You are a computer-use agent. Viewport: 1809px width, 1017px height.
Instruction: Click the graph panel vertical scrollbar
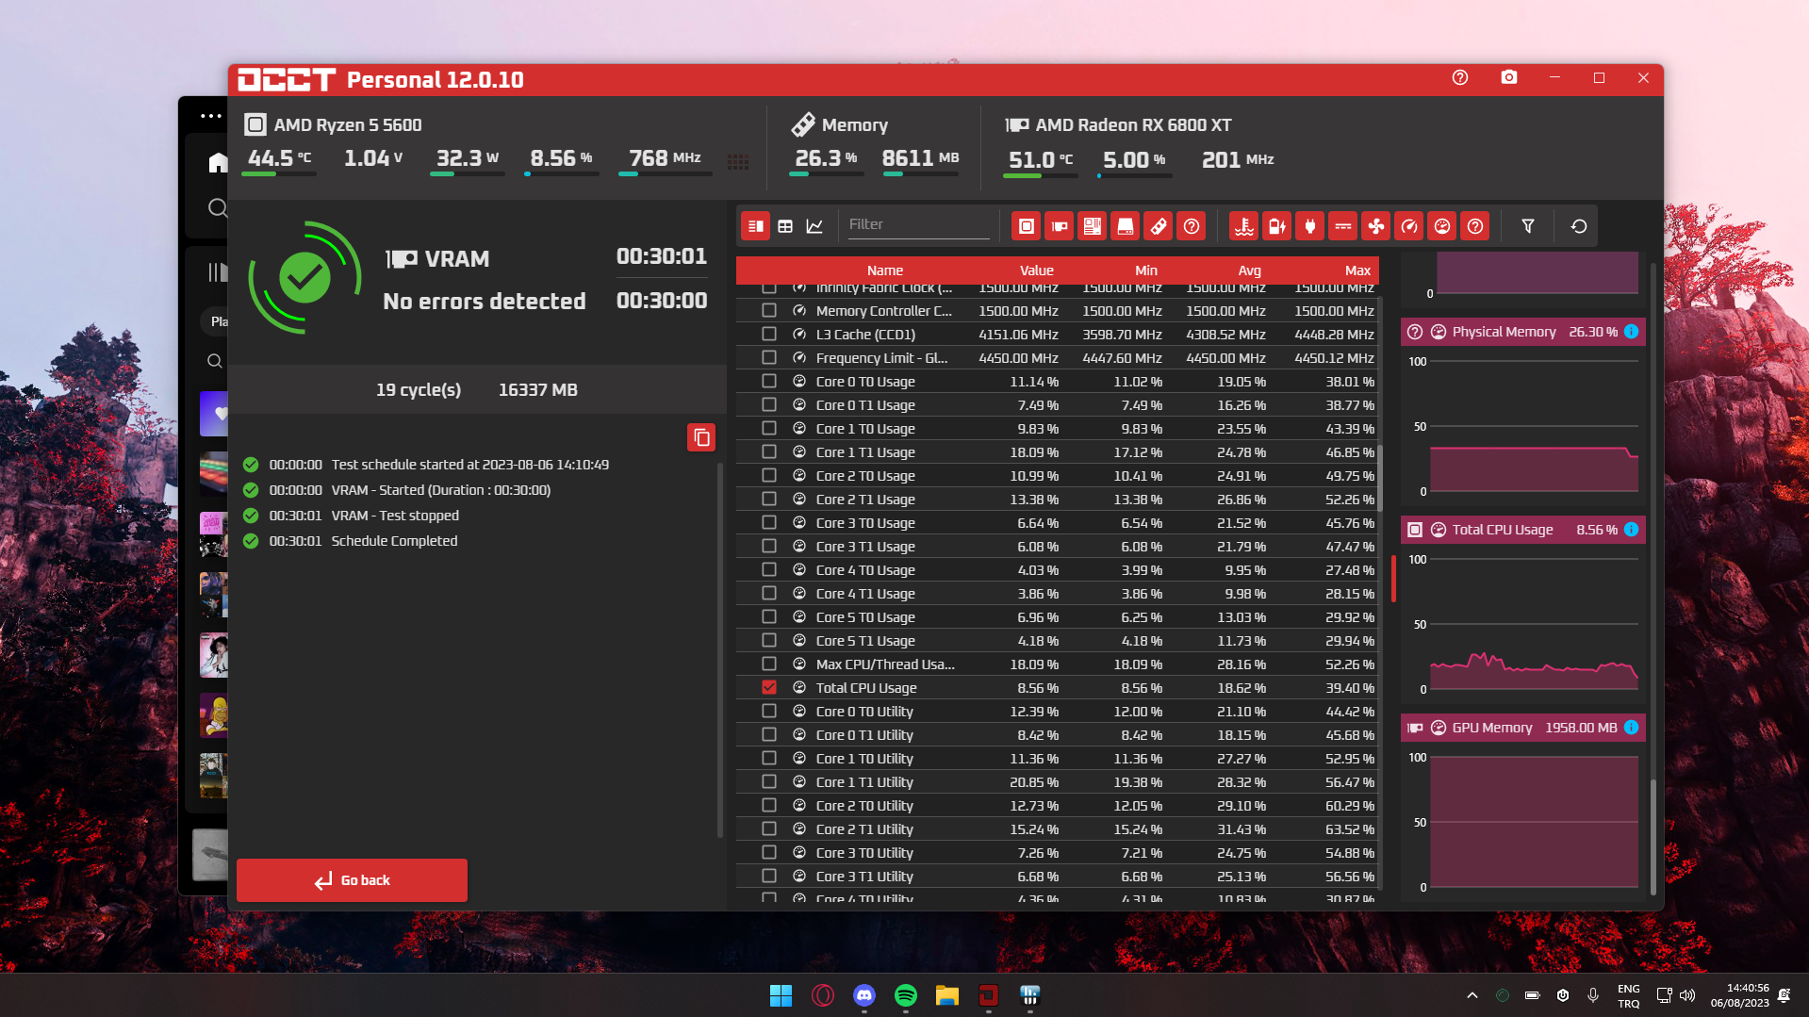pos(1653,835)
